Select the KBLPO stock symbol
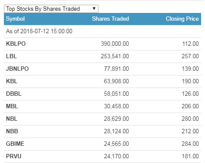Screen dimensions: 205x163 coord(16,44)
